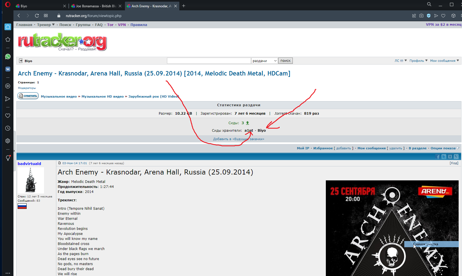
Task: Open Главная in the top menu
Action: pos(24,25)
